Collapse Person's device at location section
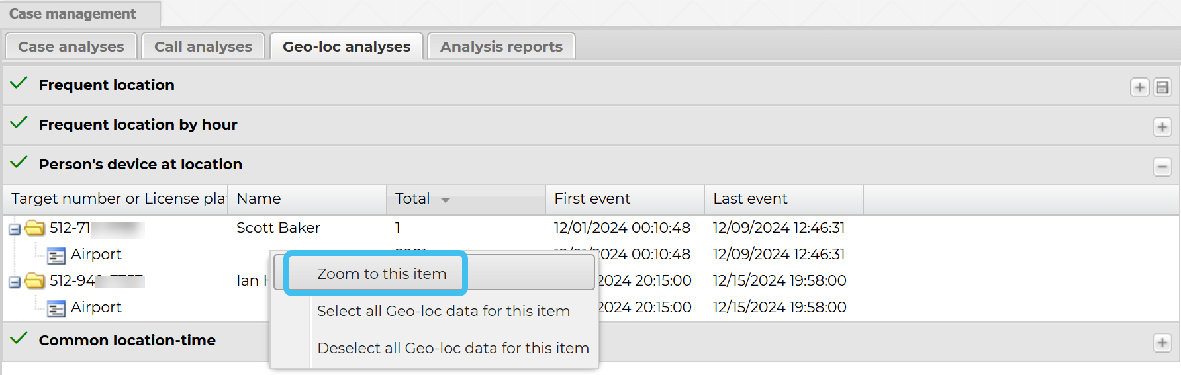Screen dimensions: 1181x375 point(1162,167)
